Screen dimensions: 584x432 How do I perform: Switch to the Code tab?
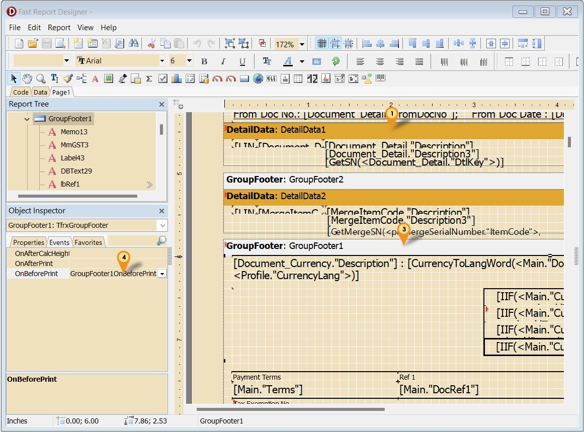click(x=20, y=92)
